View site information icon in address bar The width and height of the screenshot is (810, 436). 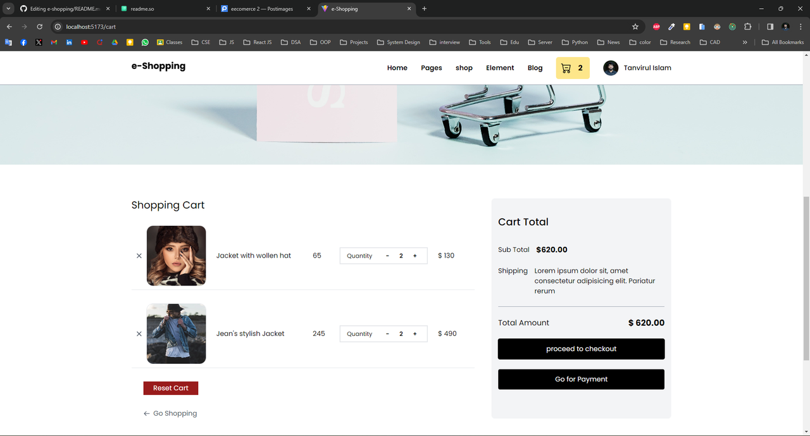point(58,27)
